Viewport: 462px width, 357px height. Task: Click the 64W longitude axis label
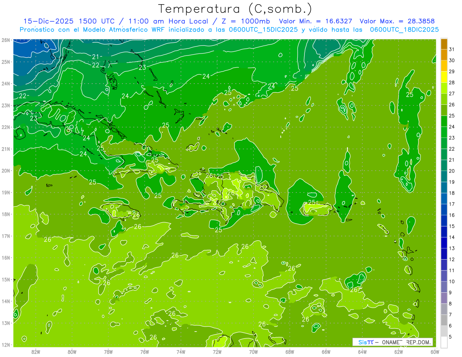(362, 352)
